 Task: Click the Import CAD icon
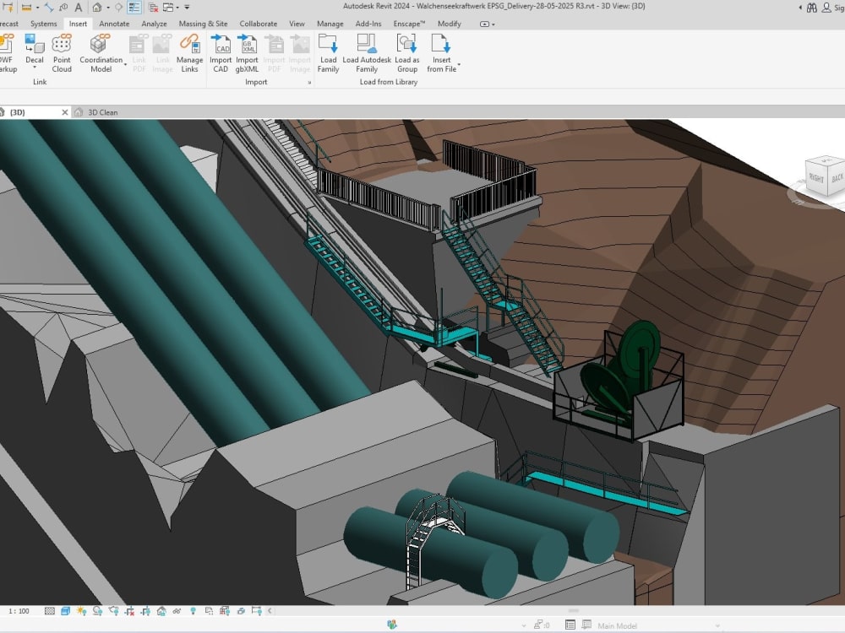point(221,43)
